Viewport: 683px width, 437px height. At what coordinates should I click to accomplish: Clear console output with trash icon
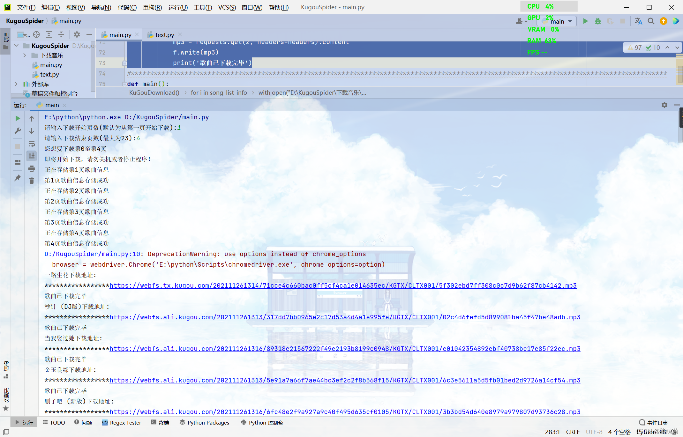point(32,181)
